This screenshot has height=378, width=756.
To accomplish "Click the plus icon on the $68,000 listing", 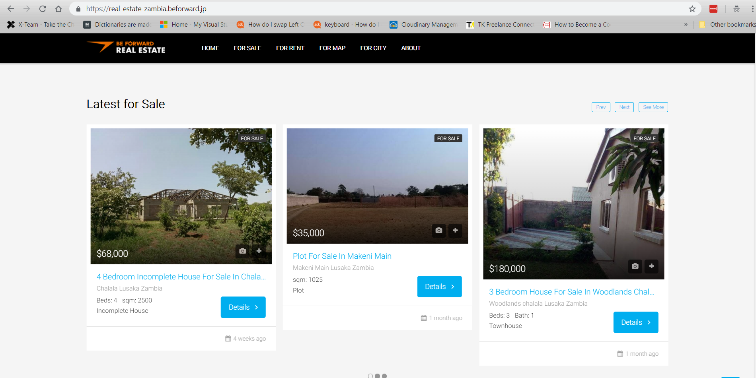I will (259, 251).
